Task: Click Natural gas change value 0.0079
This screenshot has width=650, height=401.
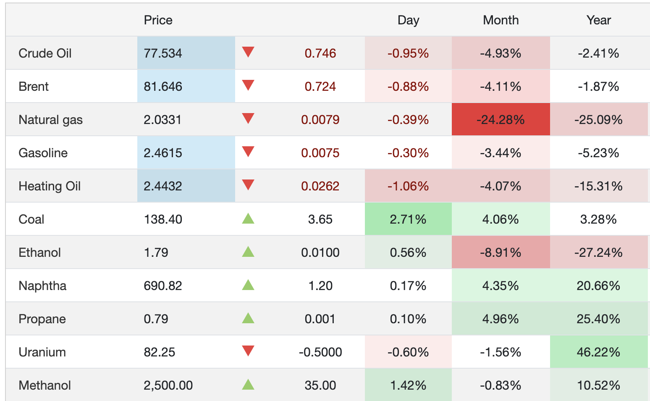Action: coord(320,120)
